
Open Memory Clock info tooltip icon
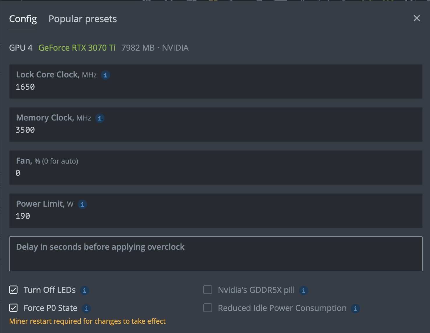click(100, 118)
